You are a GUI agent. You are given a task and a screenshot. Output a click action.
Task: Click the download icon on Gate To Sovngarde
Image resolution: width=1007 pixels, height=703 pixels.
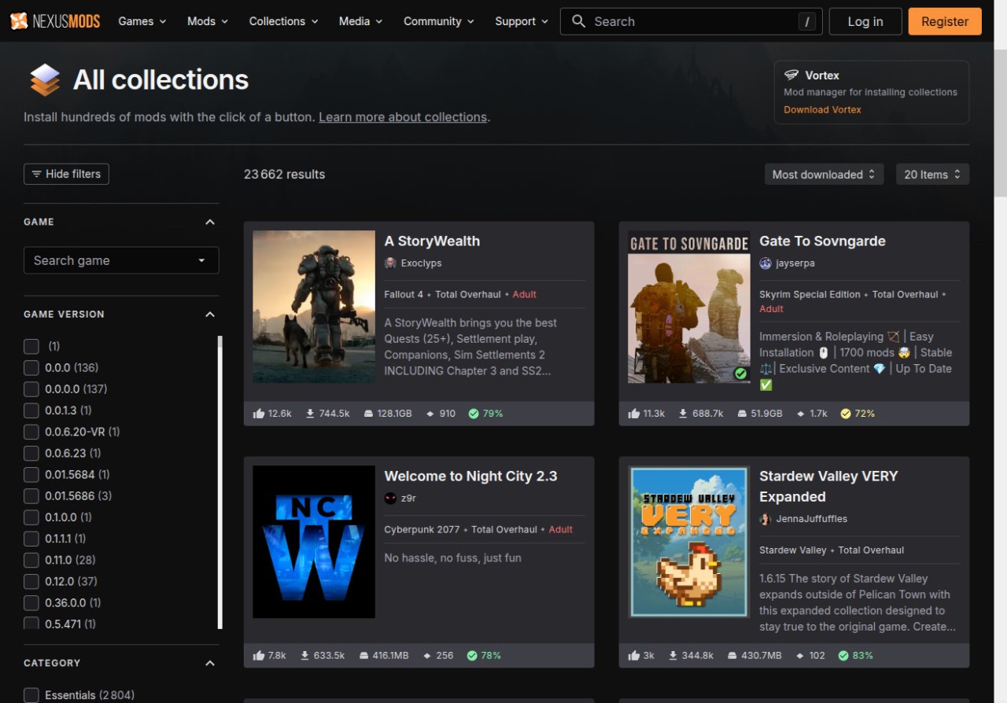coord(684,414)
